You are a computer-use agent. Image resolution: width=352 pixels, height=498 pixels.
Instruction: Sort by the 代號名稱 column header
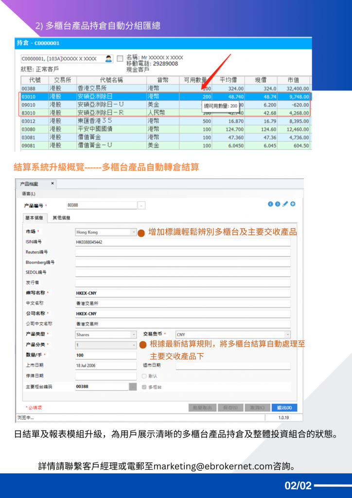[x=111, y=80]
